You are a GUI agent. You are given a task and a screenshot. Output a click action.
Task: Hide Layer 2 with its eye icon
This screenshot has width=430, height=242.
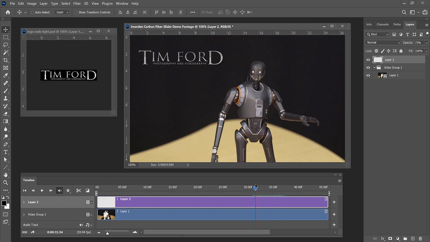coord(368,60)
